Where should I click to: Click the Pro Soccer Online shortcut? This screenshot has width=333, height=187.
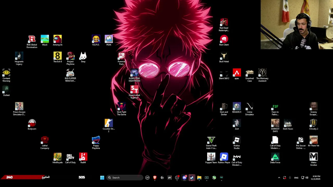(301, 143)
